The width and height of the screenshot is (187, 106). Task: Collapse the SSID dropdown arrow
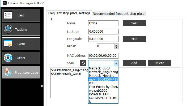pos(116,63)
